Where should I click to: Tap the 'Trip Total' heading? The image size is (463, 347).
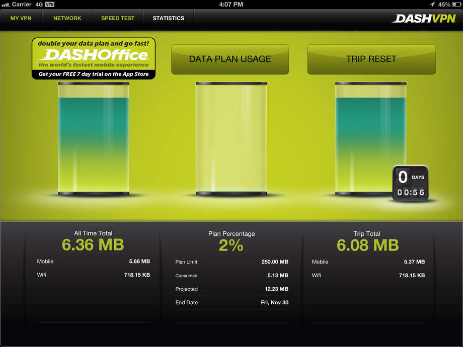point(367,234)
